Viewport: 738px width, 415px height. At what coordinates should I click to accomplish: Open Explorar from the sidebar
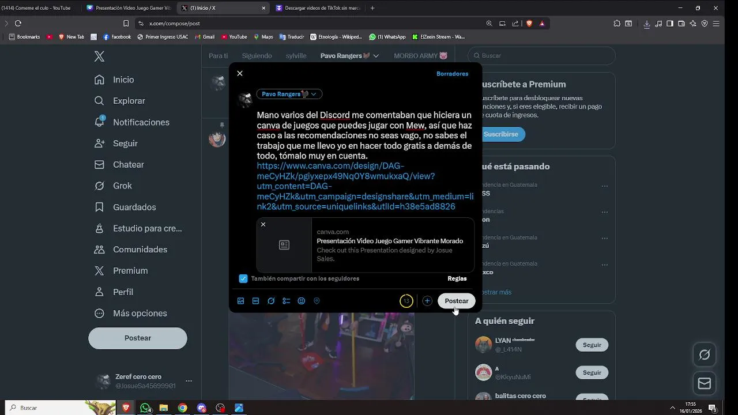pos(120,101)
